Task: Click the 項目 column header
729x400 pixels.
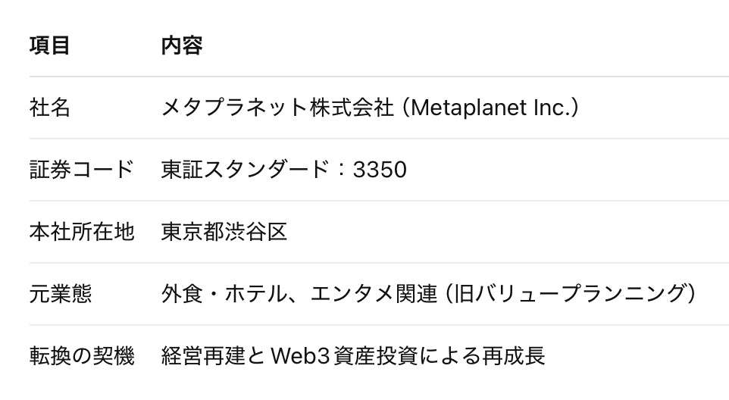Action: [50, 46]
